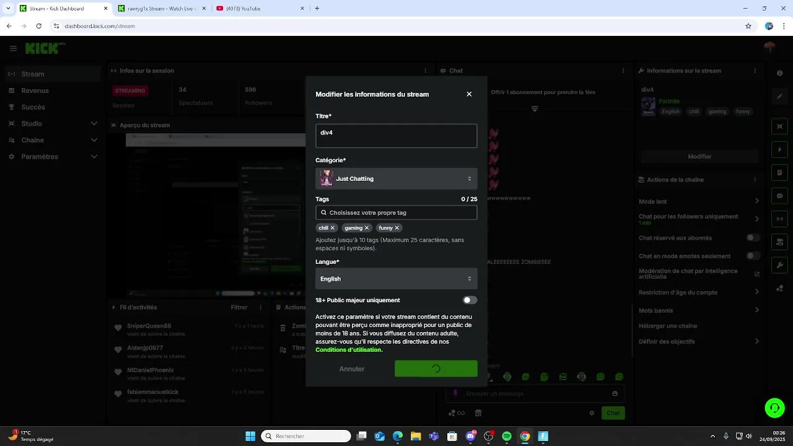The height and width of the screenshot is (446, 793).
Task: Bookmark this page with star icon
Action: pos(748,26)
